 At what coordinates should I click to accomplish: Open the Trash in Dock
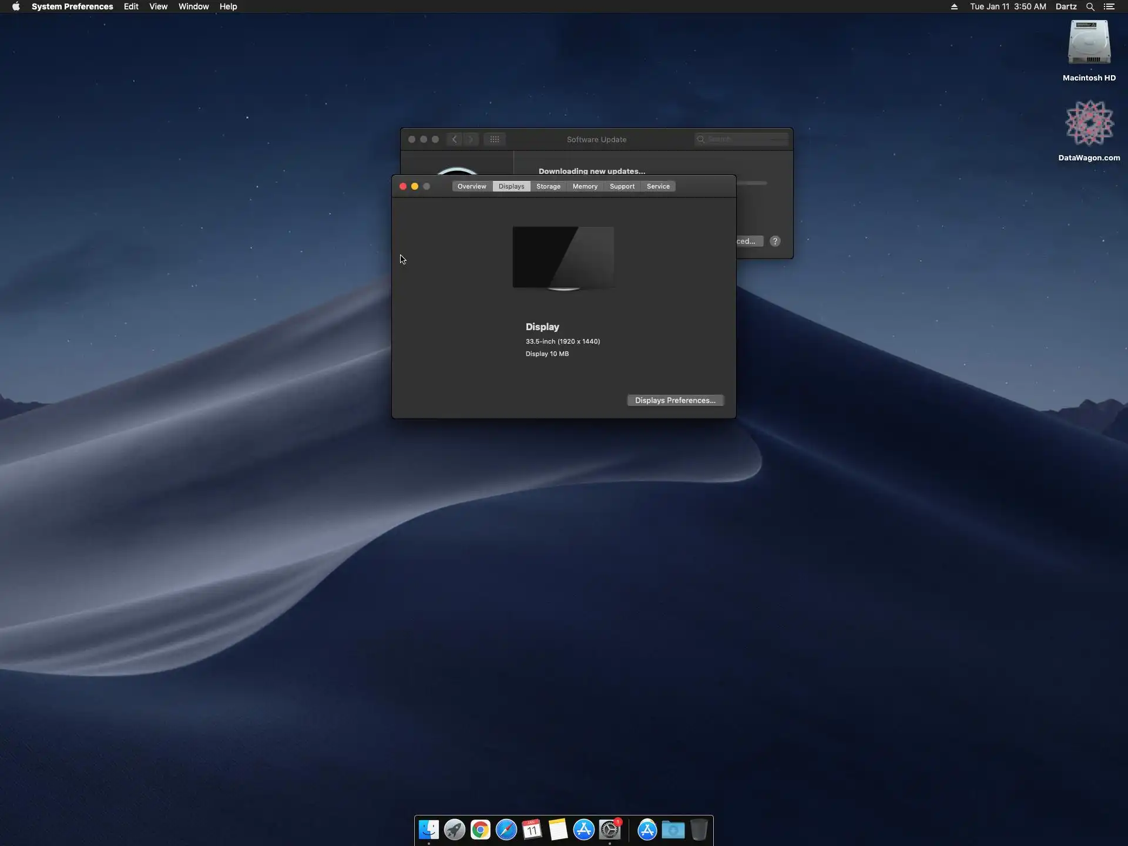click(699, 830)
